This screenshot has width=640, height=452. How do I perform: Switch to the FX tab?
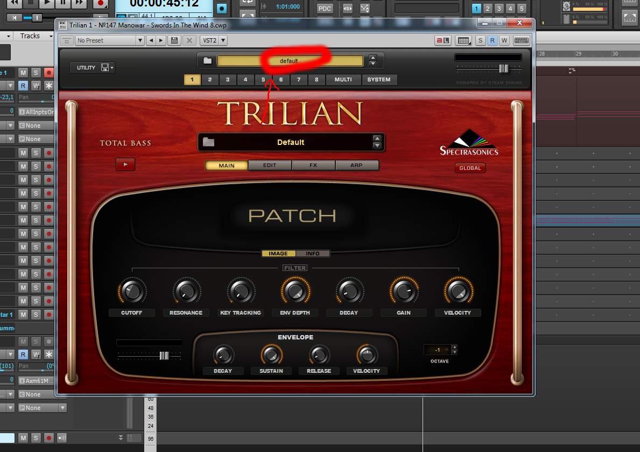(x=313, y=165)
